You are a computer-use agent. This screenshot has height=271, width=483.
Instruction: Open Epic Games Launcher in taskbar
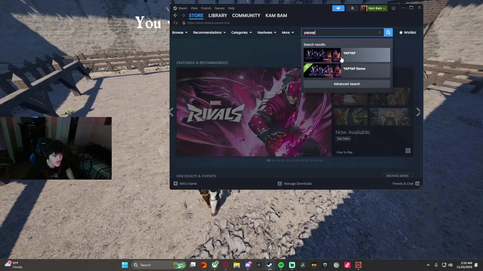point(325,265)
